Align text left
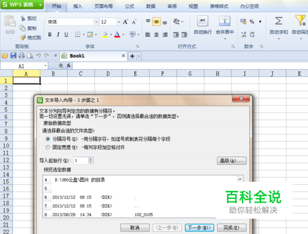Viewport: 308px width, 234px height. [148, 34]
